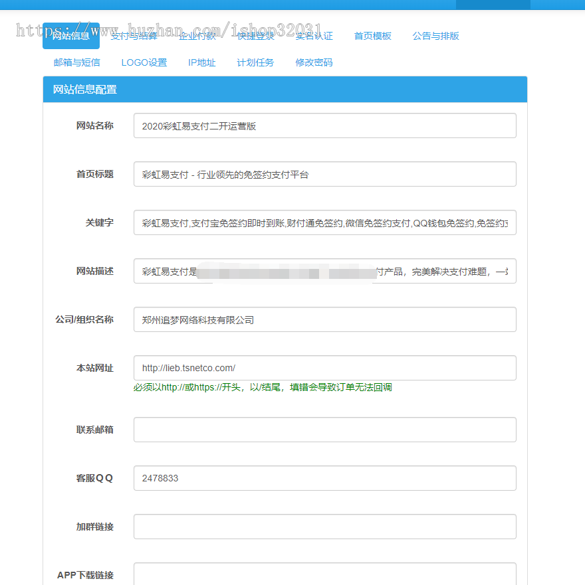
Task: Click the 本站网址 URL field
Action: tap(324, 368)
